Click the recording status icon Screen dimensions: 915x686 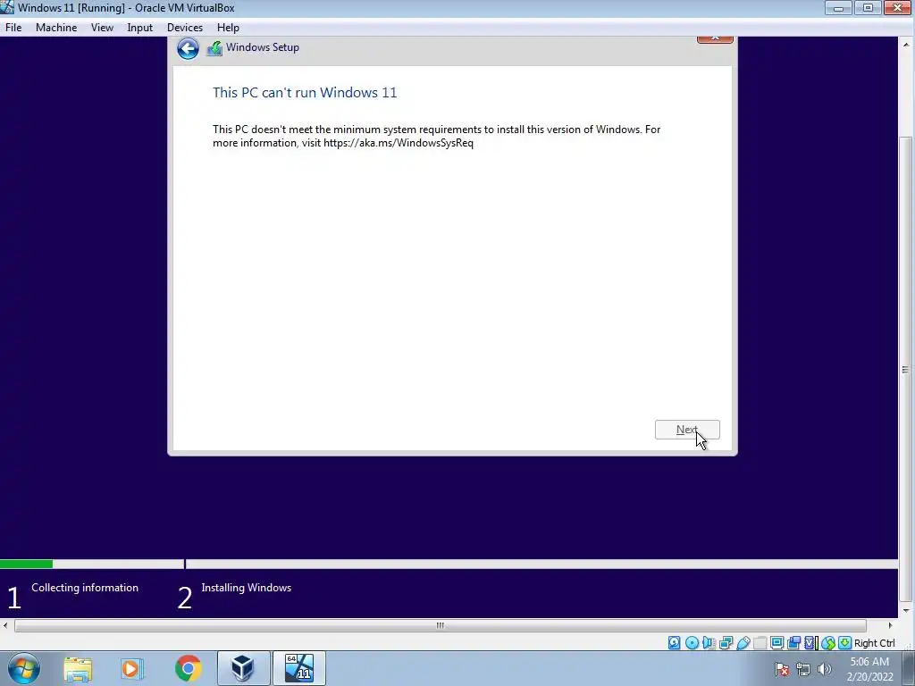tap(793, 643)
